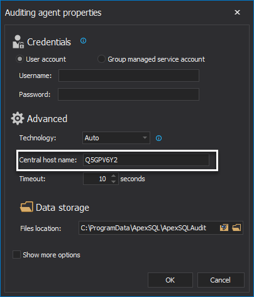This screenshot has height=297, width=254.
Task: Decrease the Timeout value with down arrow
Action: (113, 182)
